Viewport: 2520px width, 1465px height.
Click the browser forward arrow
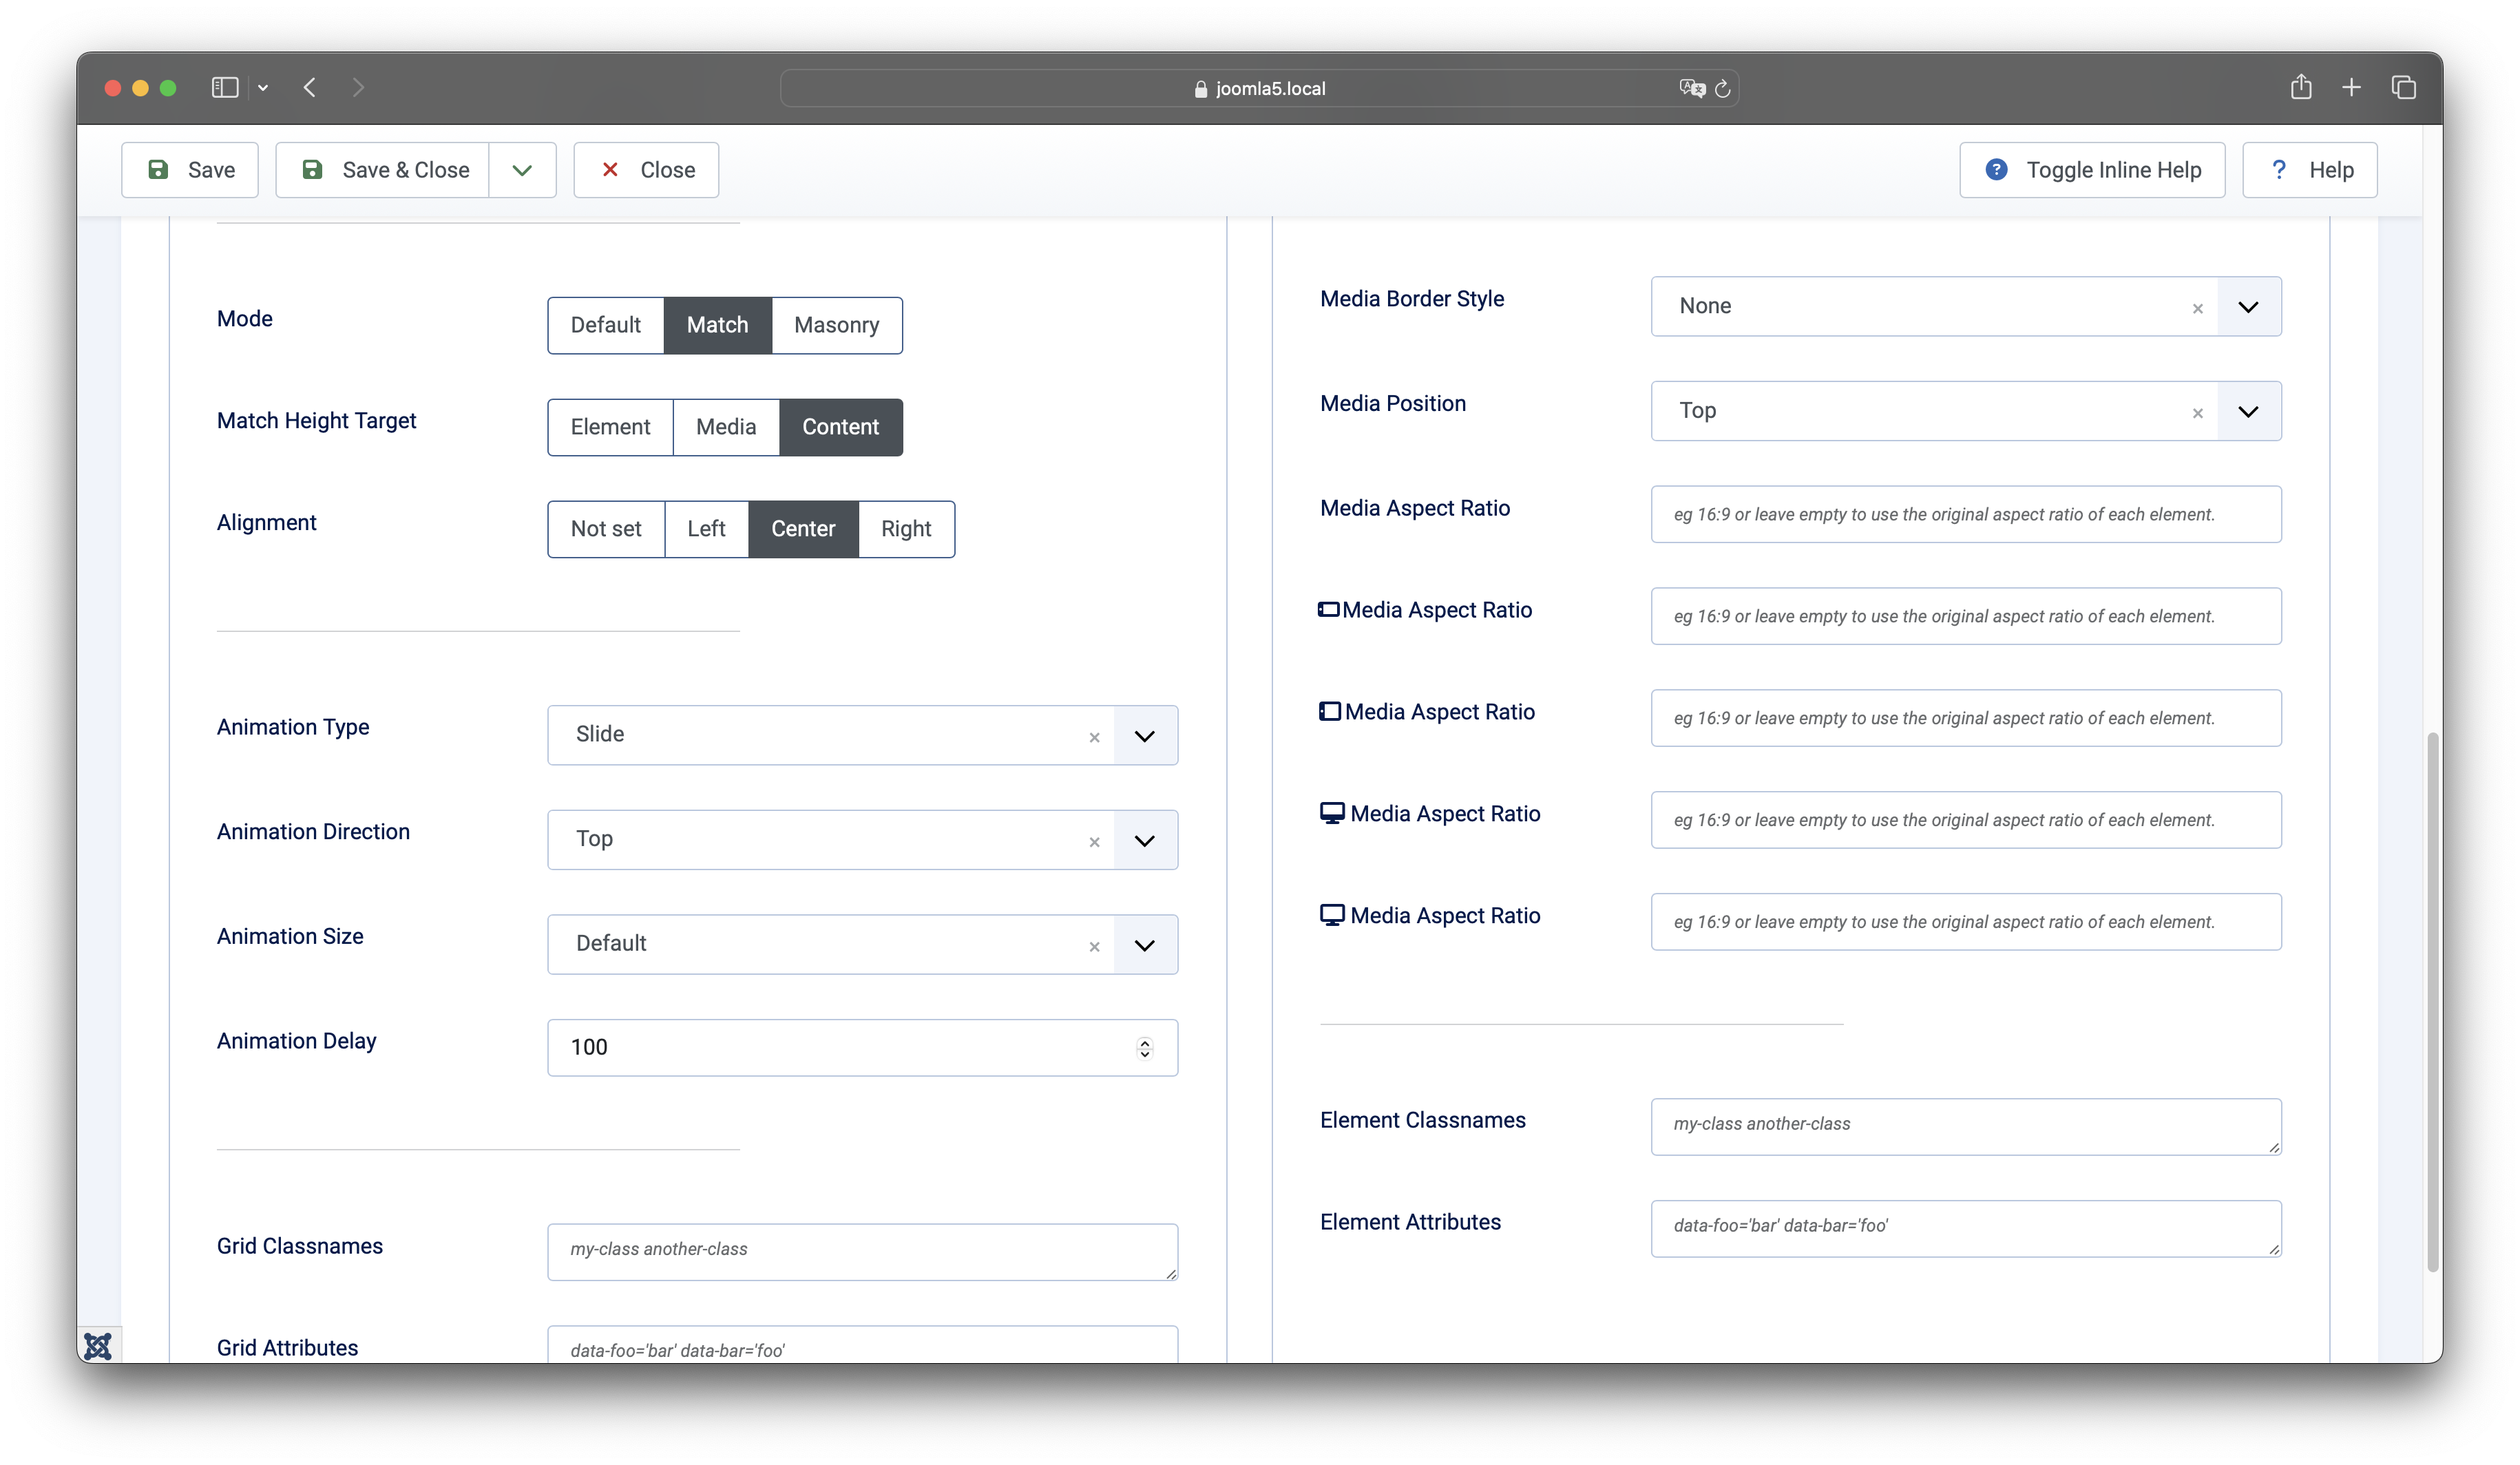coord(358,88)
